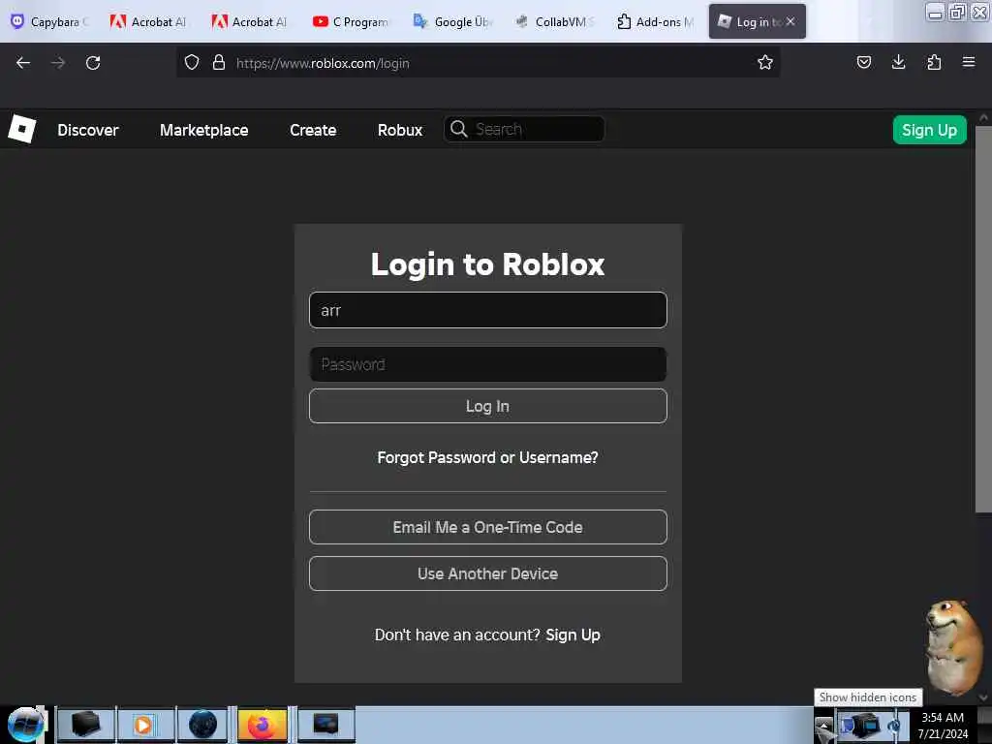Click the URL address bar
This screenshot has width=992, height=744.
[x=478, y=63]
